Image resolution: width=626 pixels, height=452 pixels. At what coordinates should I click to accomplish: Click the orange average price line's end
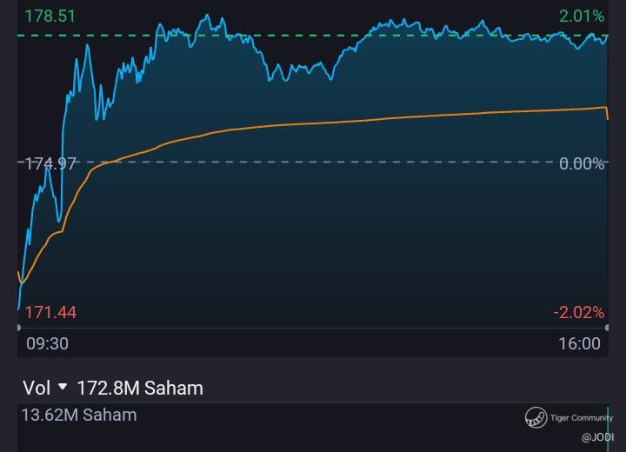[607, 114]
